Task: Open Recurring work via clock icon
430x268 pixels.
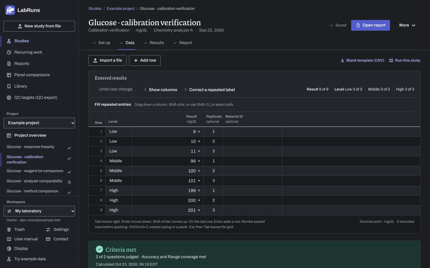Action: 9,52
